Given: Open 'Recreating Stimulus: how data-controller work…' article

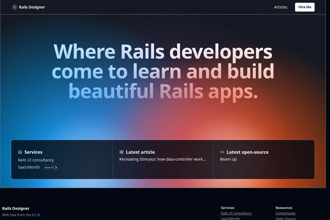Looking at the screenshot, I should [163, 159].
